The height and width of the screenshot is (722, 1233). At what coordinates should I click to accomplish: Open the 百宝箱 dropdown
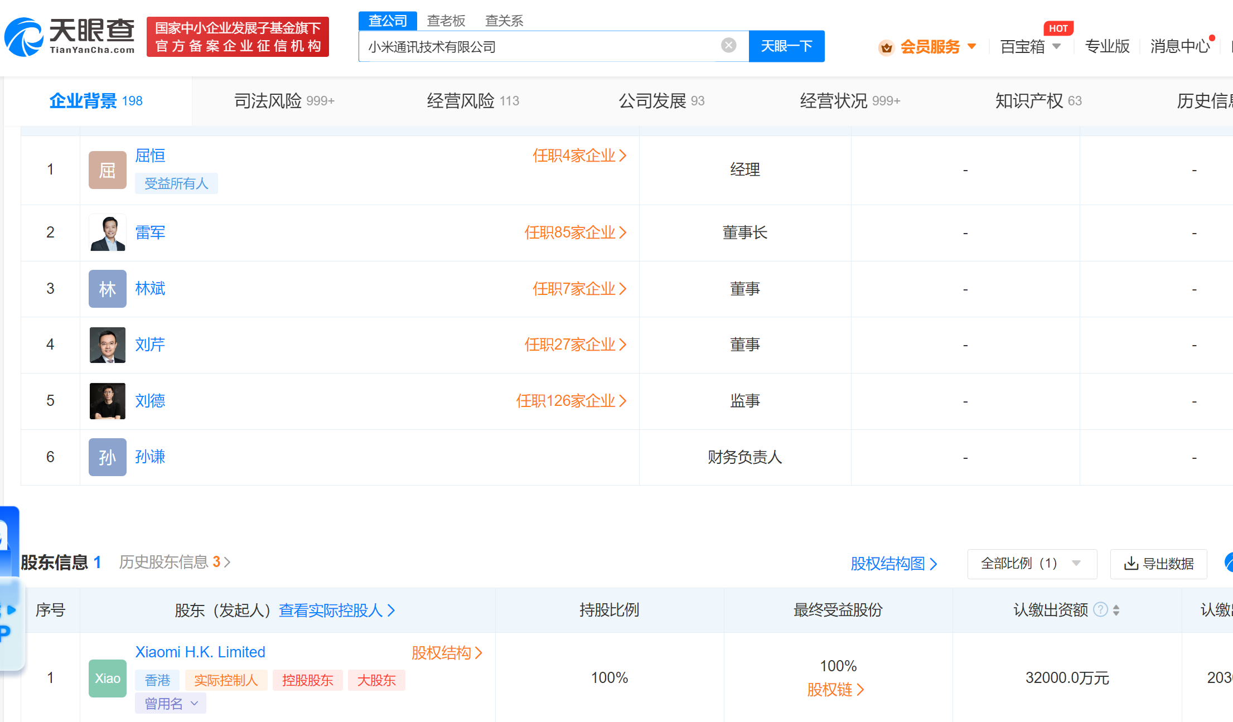coord(1031,46)
